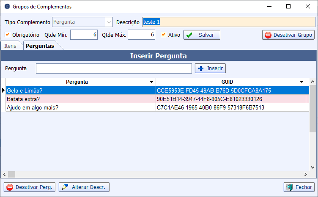Open the Tipo Complemento dropdown

pyautogui.click(x=109, y=22)
